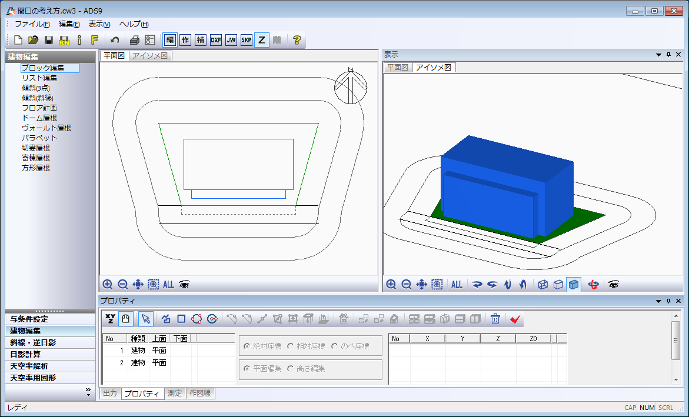This screenshot has width=689, height=417.
Task: Open the 編集 menu
Action: (x=69, y=24)
